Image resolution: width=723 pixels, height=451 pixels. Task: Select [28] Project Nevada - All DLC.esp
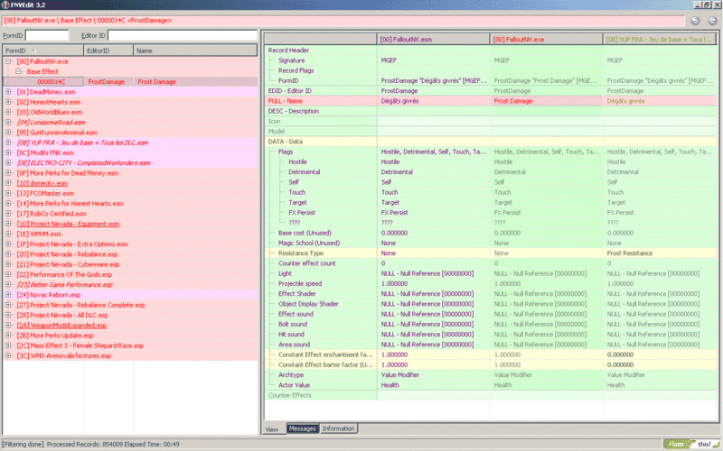click(62, 315)
